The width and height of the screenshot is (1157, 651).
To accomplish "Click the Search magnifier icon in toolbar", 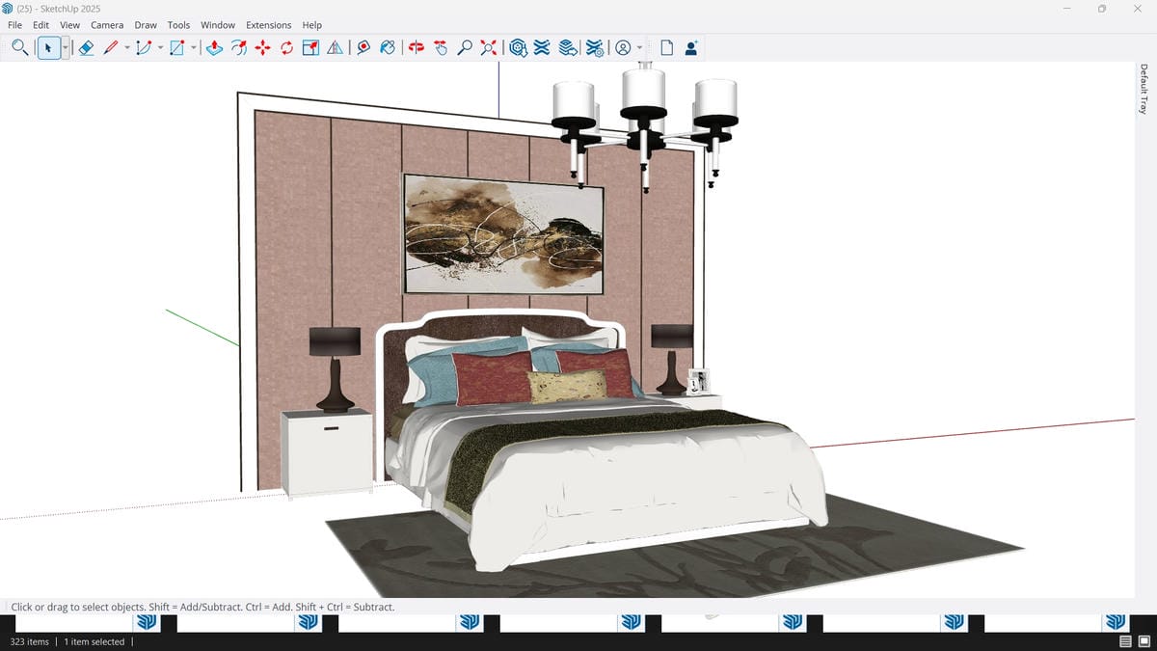I will (19, 47).
